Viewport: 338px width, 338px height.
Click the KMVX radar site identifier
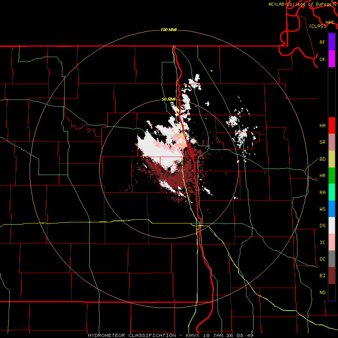click(193, 335)
